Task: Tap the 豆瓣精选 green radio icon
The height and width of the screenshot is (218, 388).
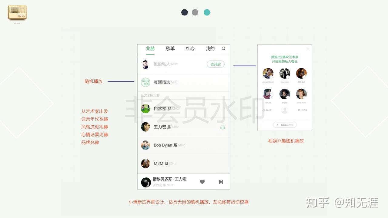Action: pyautogui.click(x=145, y=82)
